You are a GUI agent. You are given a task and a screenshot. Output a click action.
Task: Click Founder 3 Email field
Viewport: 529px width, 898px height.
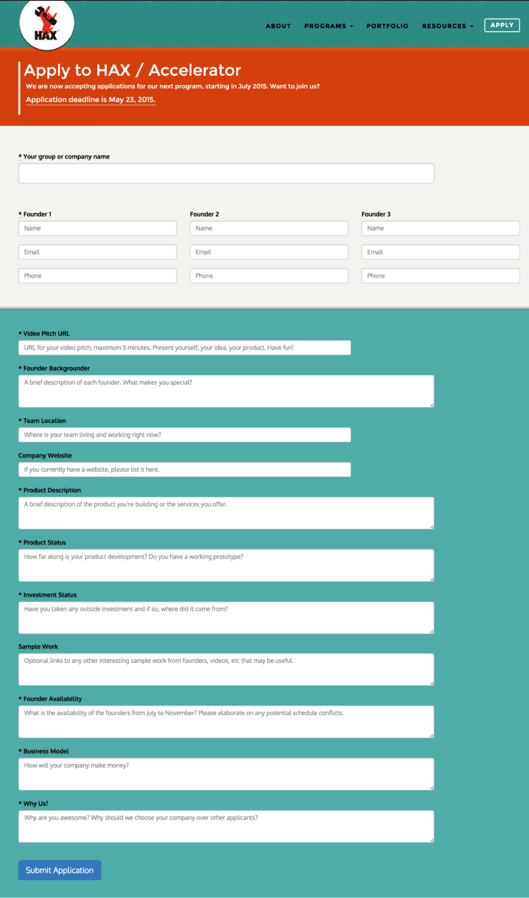coord(441,252)
